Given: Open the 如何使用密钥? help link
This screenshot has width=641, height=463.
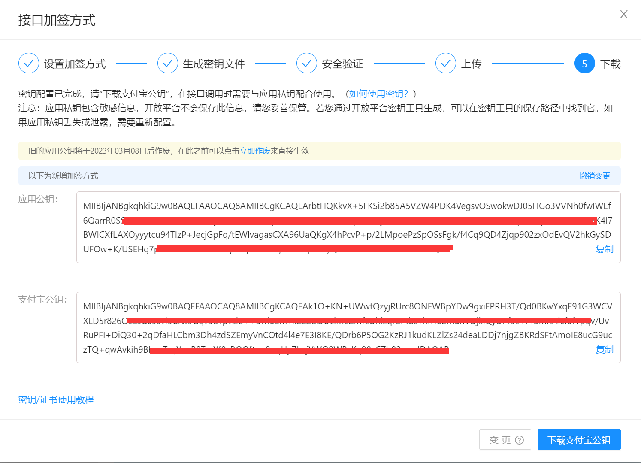Looking at the screenshot, I should [x=378, y=94].
